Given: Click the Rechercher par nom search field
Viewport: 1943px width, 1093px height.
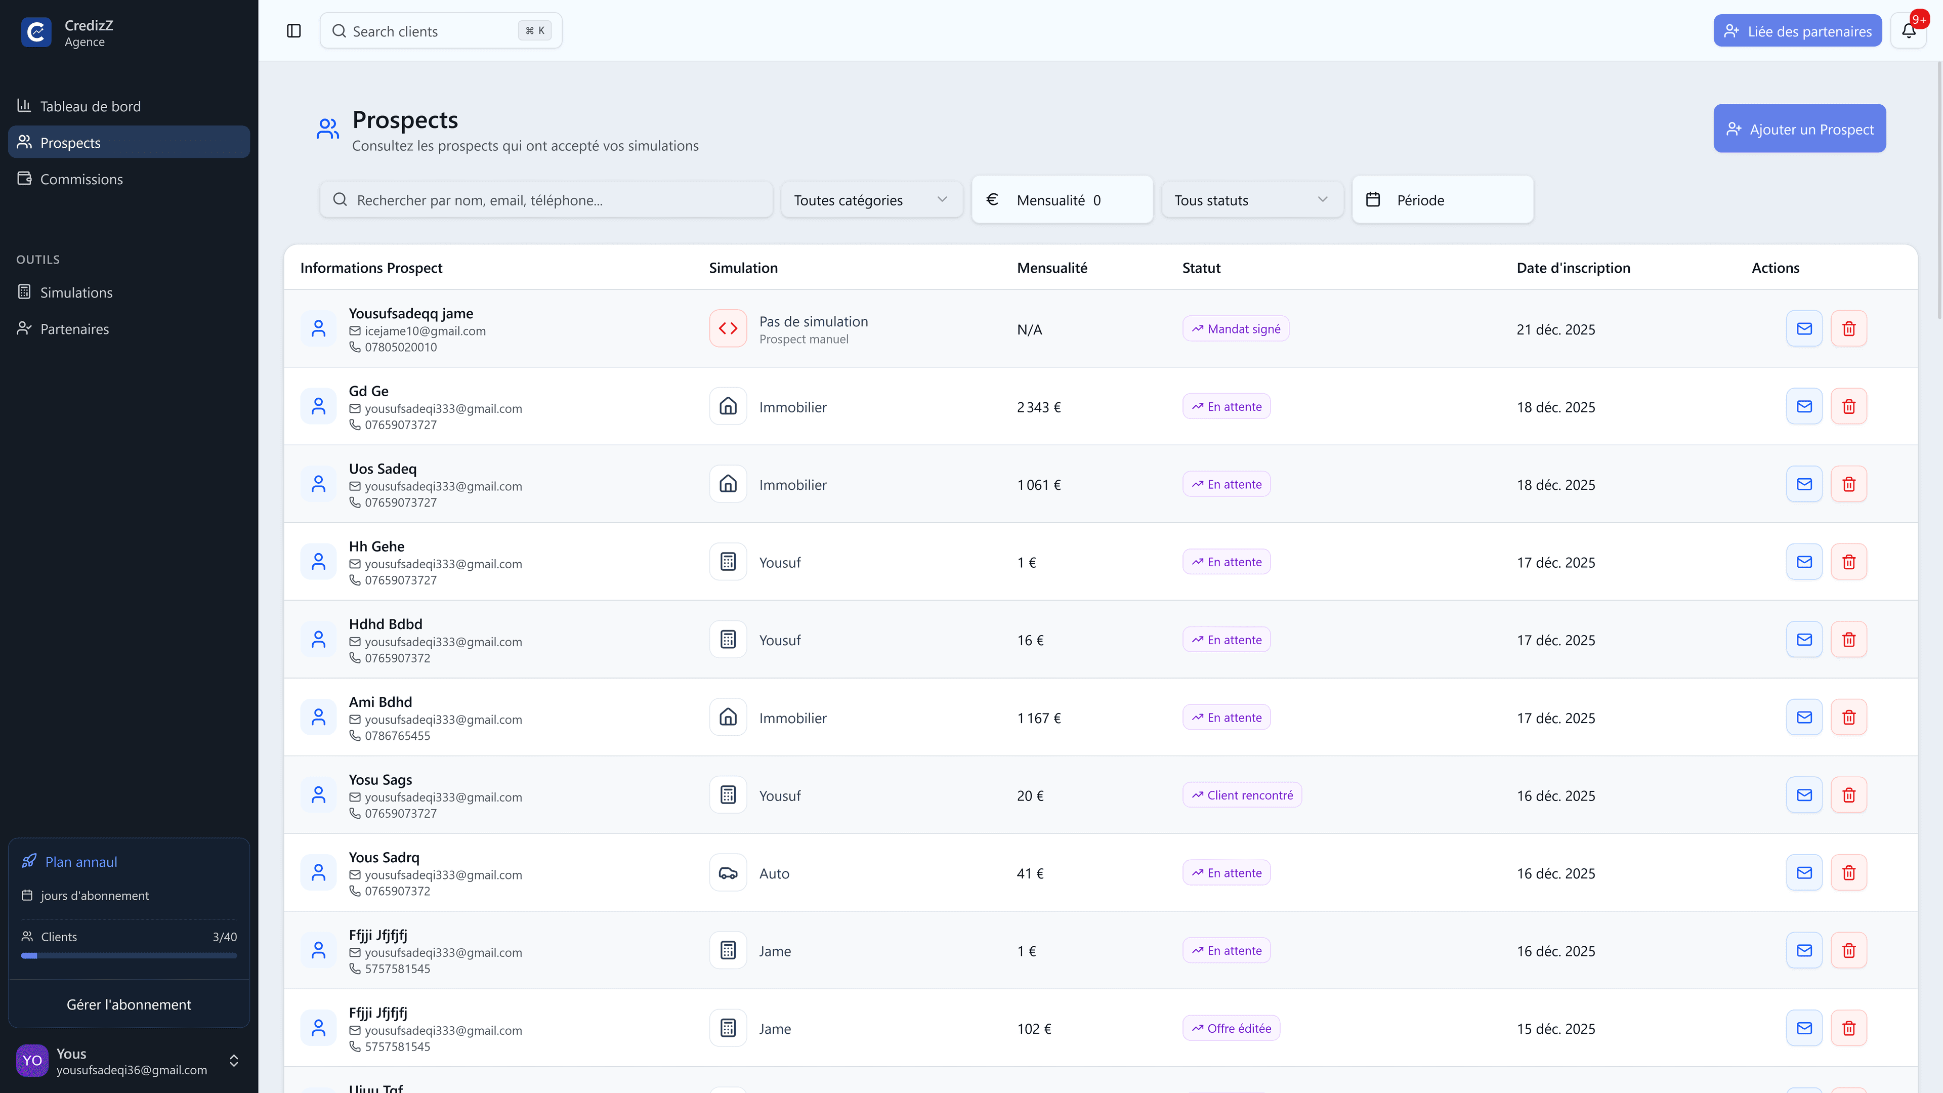Looking at the screenshot, I should pyautogui.click(x=546, y=200).
